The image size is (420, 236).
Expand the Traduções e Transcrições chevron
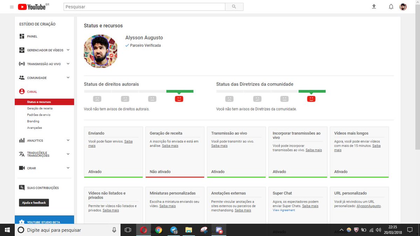coord(68,154)
